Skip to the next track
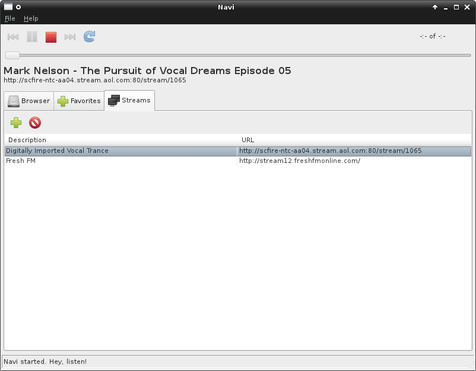476x371 pixels. [x=70, y=37]
